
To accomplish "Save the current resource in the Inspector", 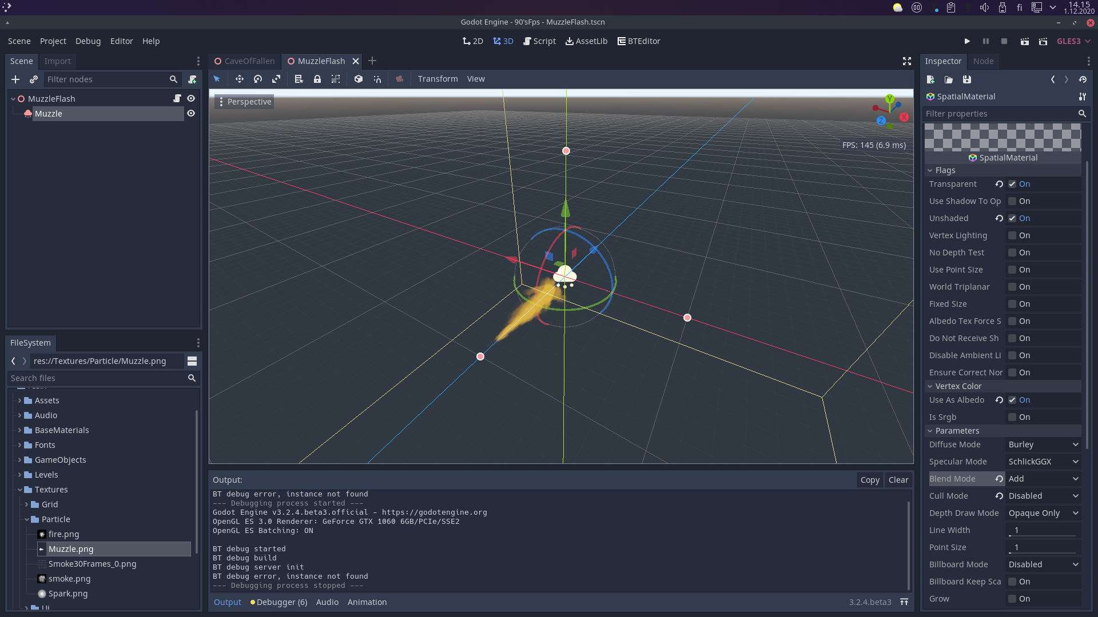I will 967,80.
